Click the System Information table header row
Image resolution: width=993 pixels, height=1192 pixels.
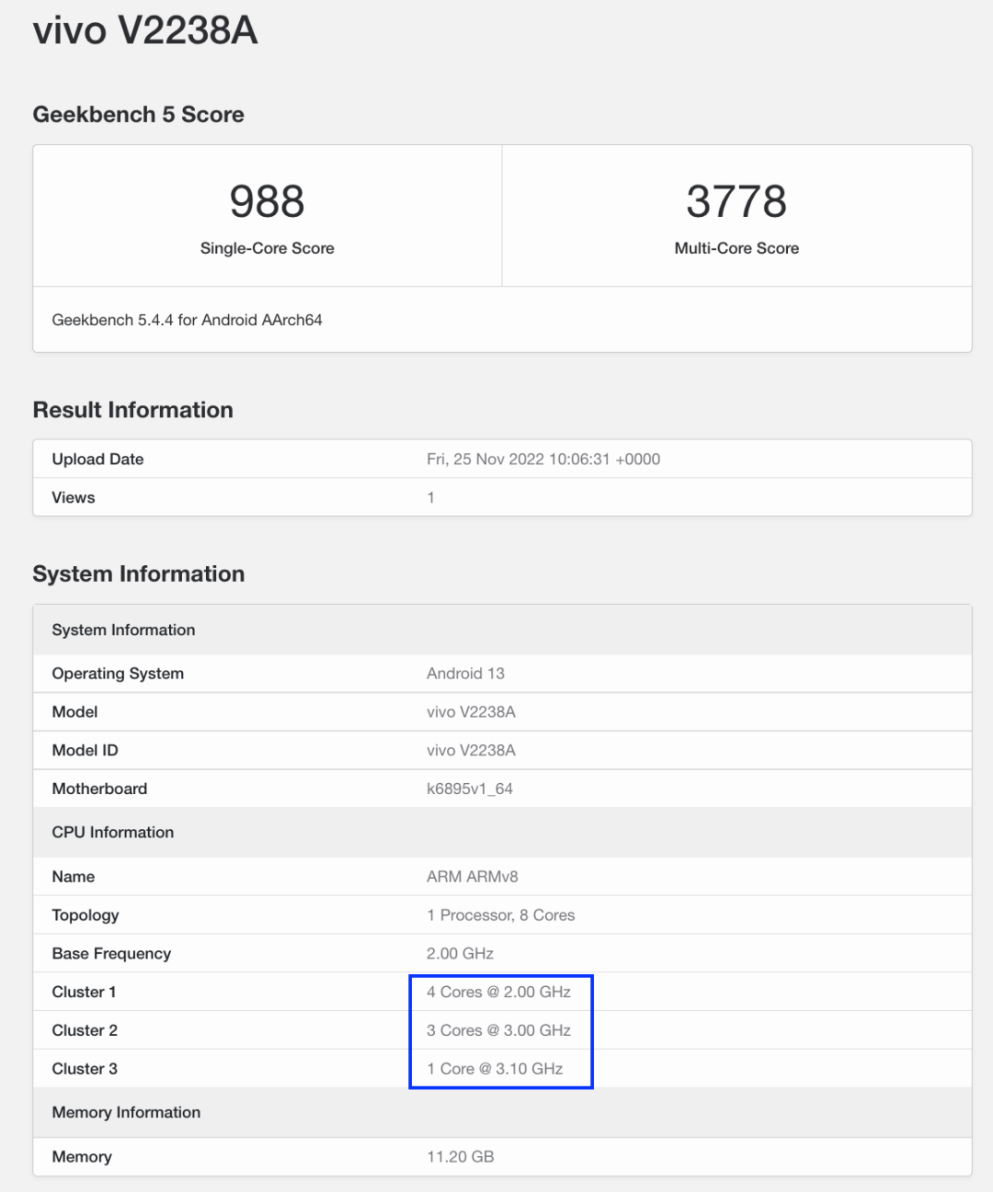(502, 630)
